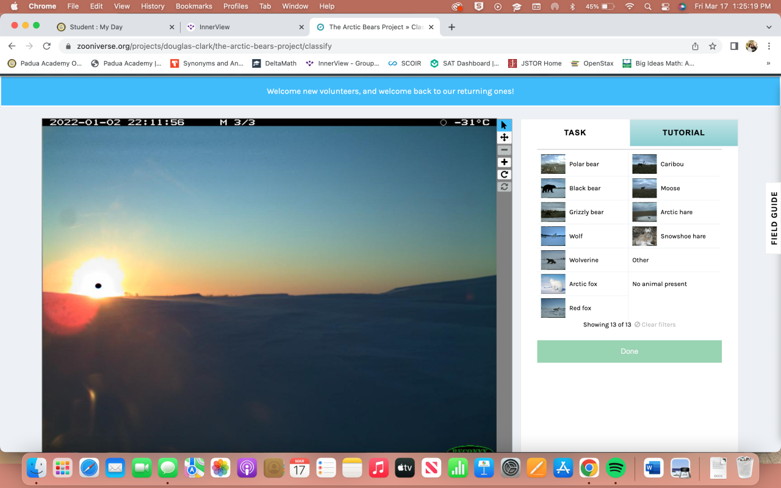Zoom in on the camera image
Image resolution: width=781 pixels, height=488 pixels.
pos(504,162)
